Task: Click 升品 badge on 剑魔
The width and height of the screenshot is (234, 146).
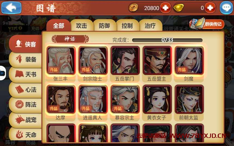Action: (182, 70)
